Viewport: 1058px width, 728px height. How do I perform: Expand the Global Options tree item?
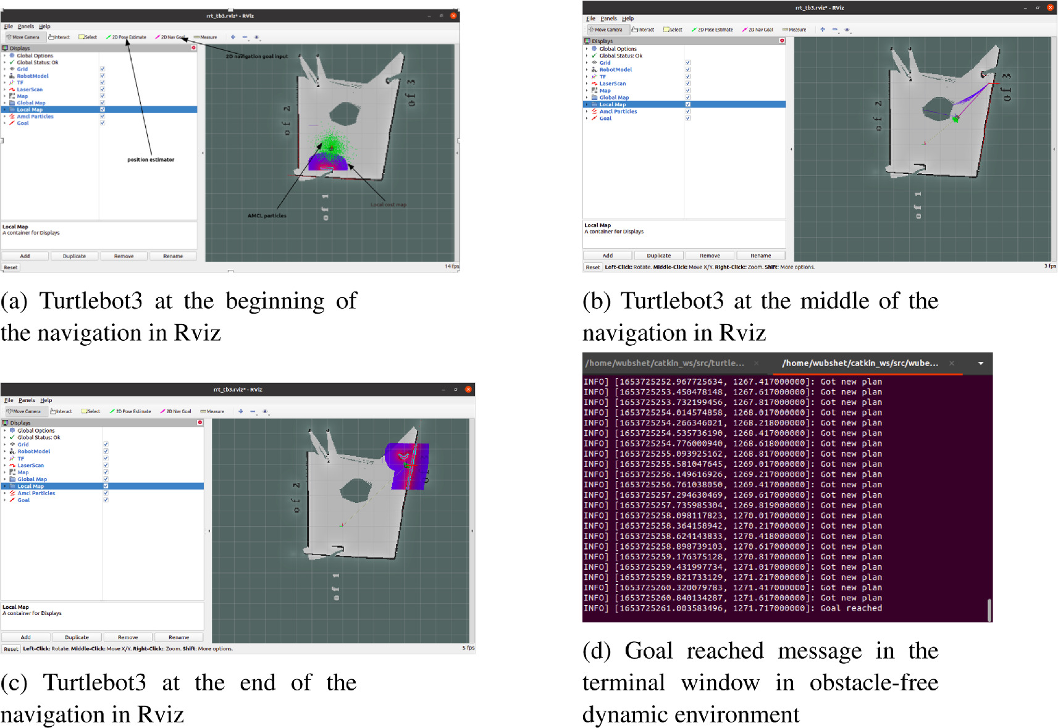(6, 55)
